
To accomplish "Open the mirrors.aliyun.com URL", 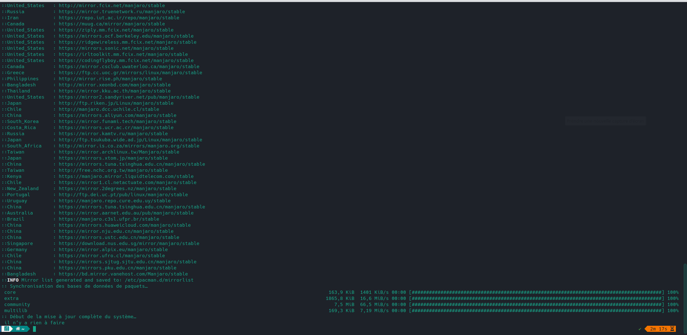I will tap(118, 115).
